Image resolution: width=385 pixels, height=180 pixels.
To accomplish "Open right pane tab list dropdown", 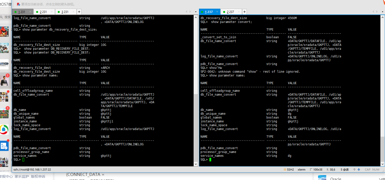I will pos(382,12).
